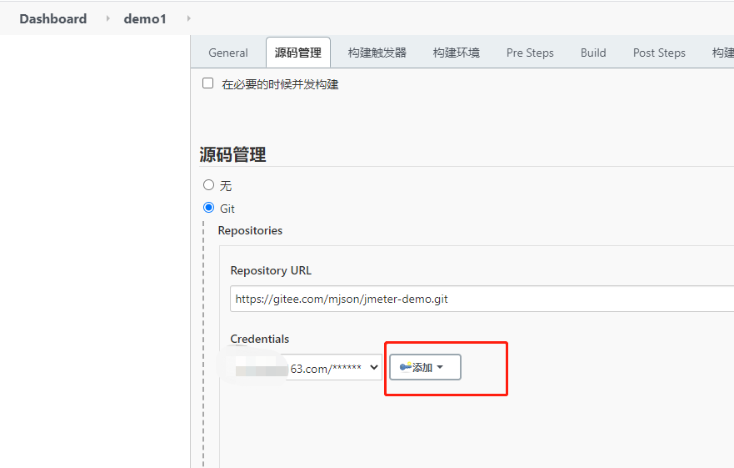This screenshot has height=468, width=734.
Task: Click the Repositories label
Action: [250, 230]
